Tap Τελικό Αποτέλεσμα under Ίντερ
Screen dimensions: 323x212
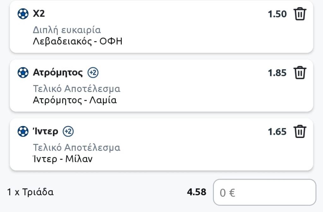coord(76,147)
